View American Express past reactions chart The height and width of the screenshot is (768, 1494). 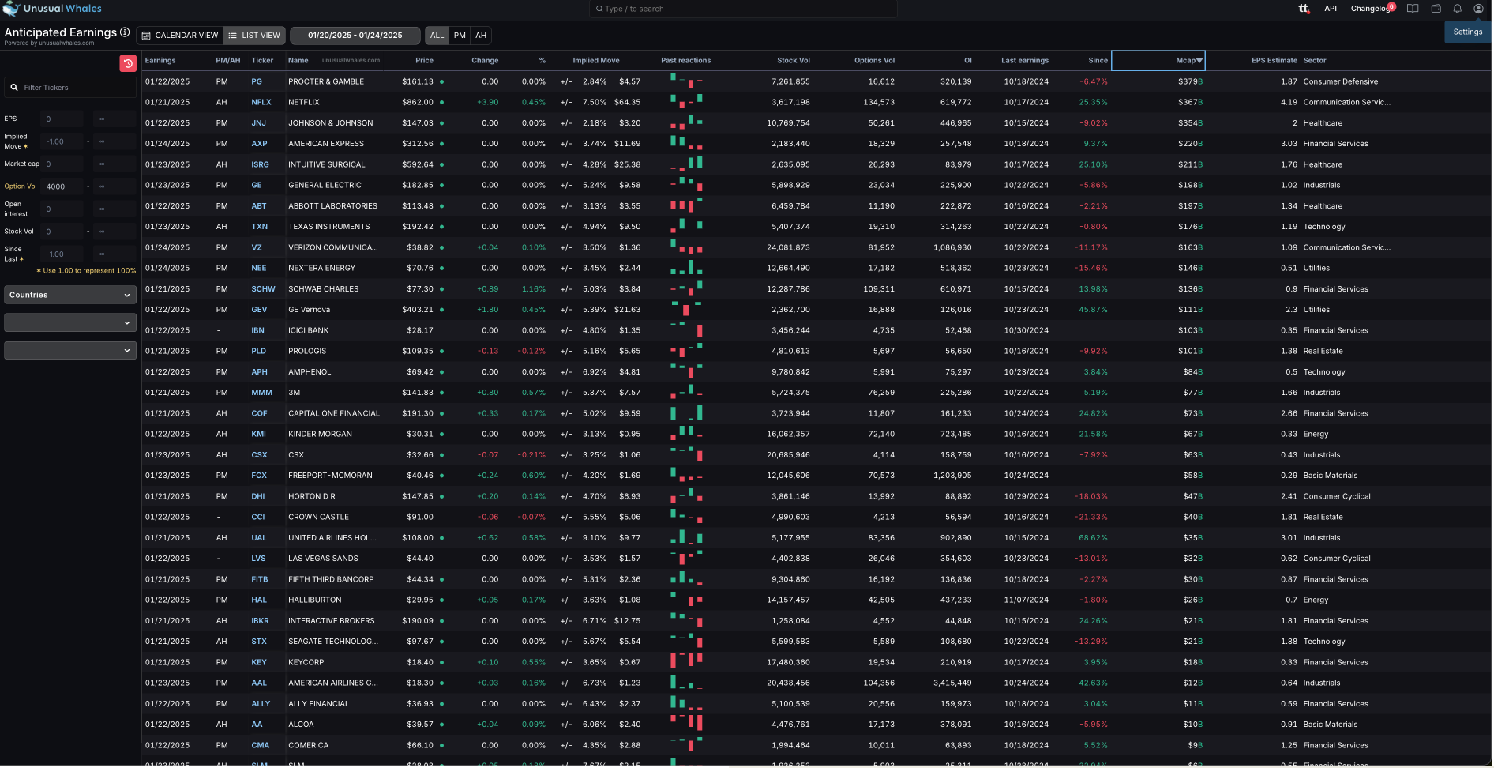(686, 143)
